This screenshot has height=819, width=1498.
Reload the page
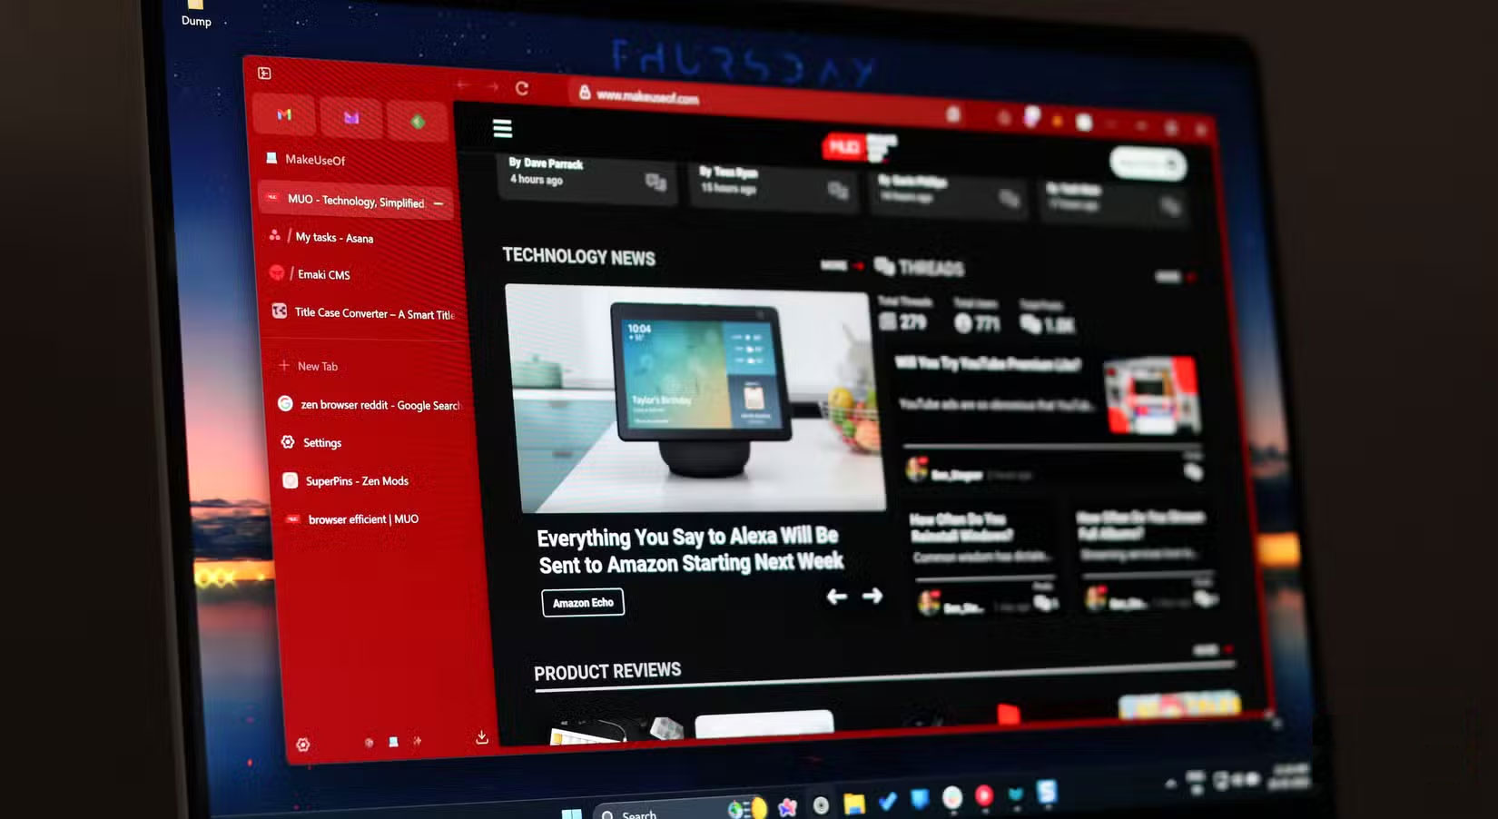(522, 88)
